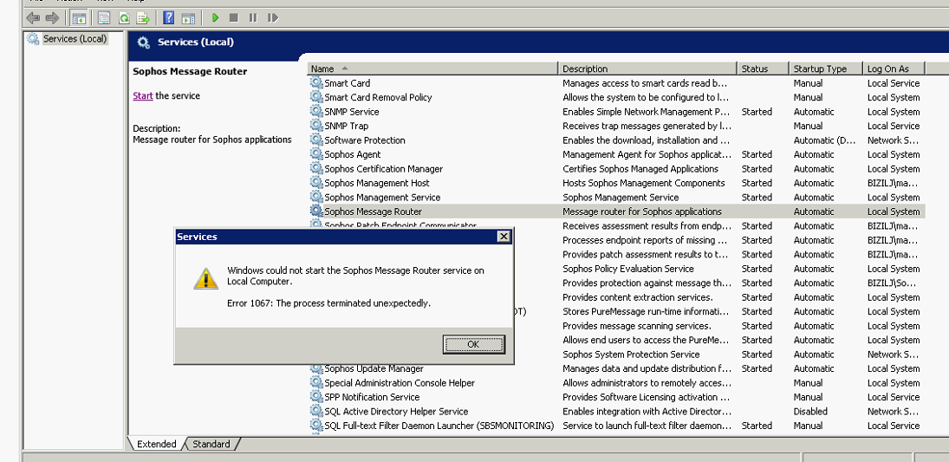This screenshot has width=949, height=462.
Task: Select the Sophos Certification Manager service name
Action: 384,169
